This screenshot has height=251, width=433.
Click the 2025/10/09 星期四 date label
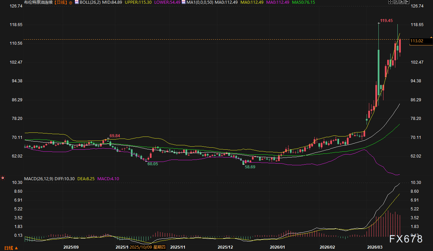coord(147,247)
